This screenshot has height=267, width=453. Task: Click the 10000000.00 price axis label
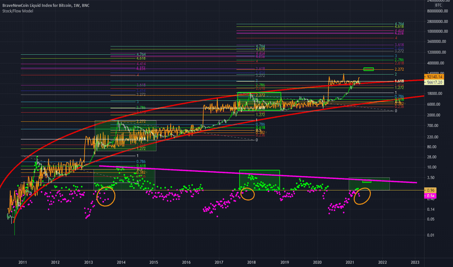437,31
